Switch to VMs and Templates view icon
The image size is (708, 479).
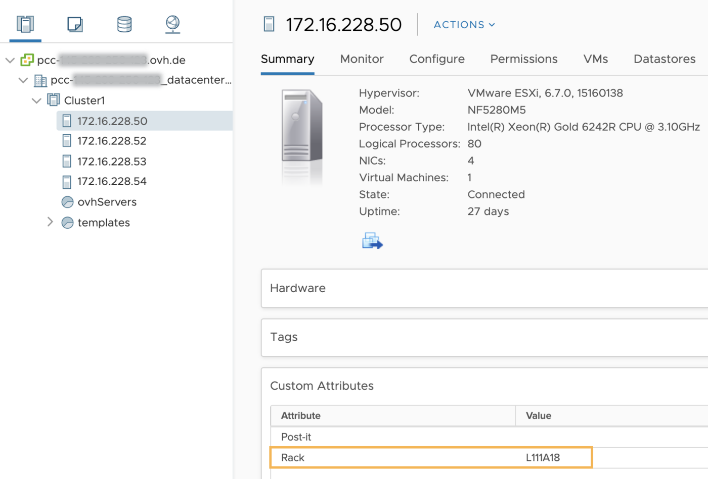click(x=75, y=24)
